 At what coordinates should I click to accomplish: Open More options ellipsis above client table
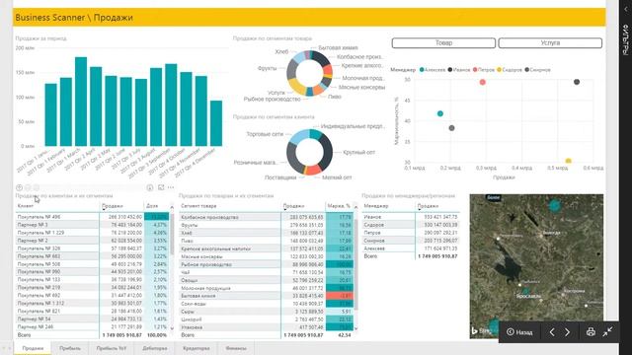[x=171, y=187]
